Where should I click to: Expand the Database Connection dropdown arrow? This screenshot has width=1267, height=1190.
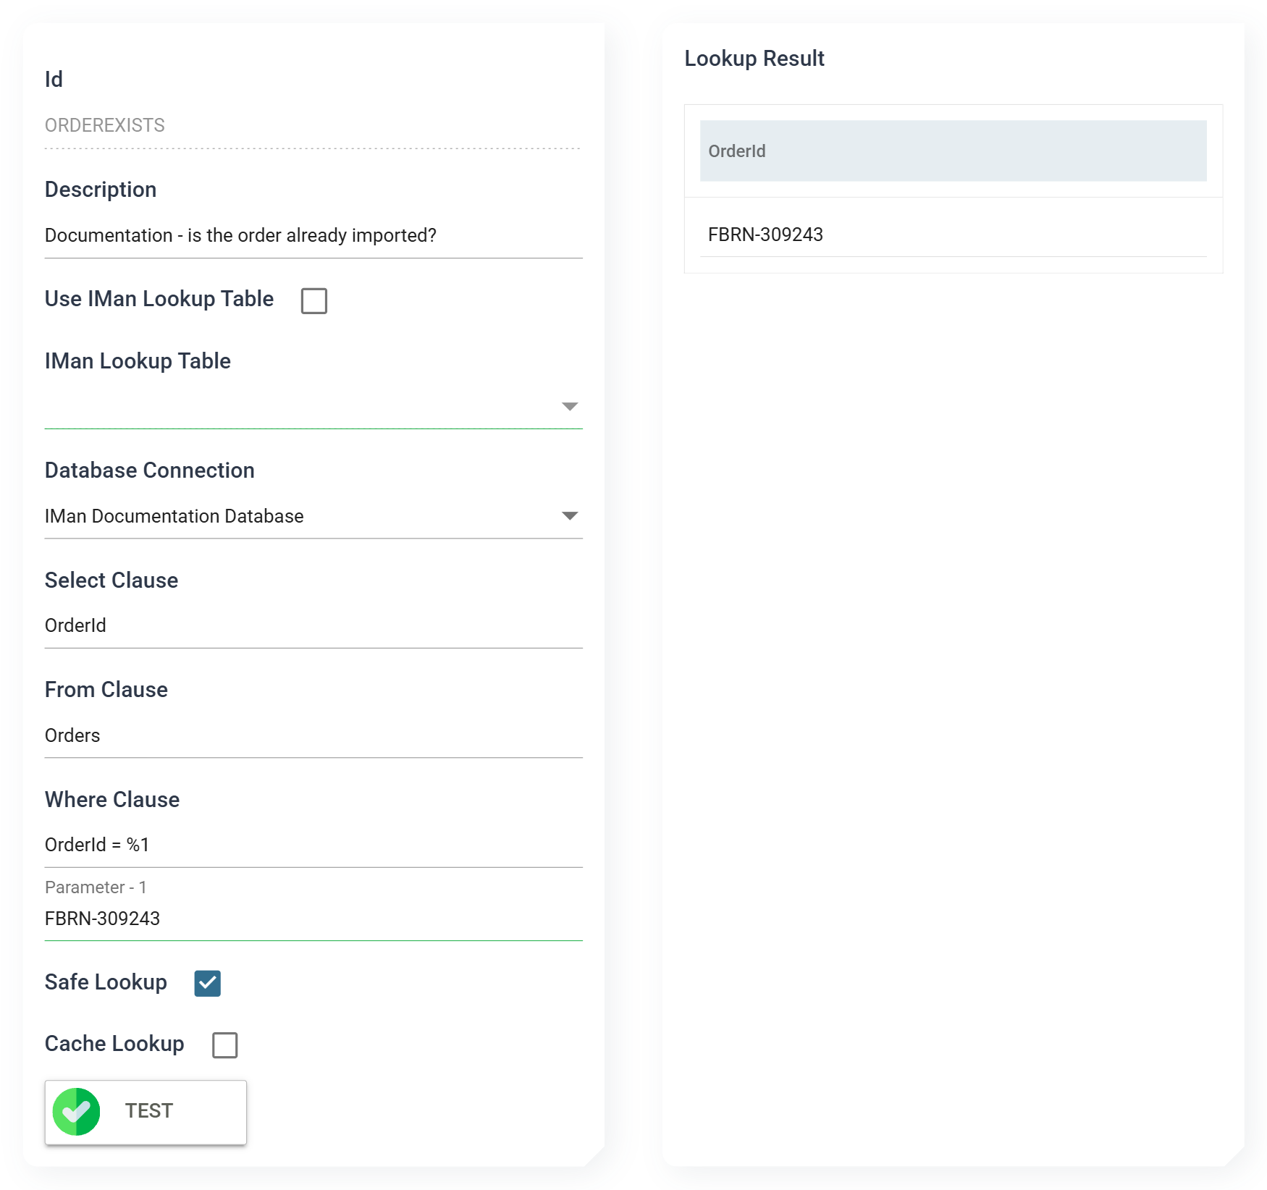pyautogui.click(x=570, y=516)
